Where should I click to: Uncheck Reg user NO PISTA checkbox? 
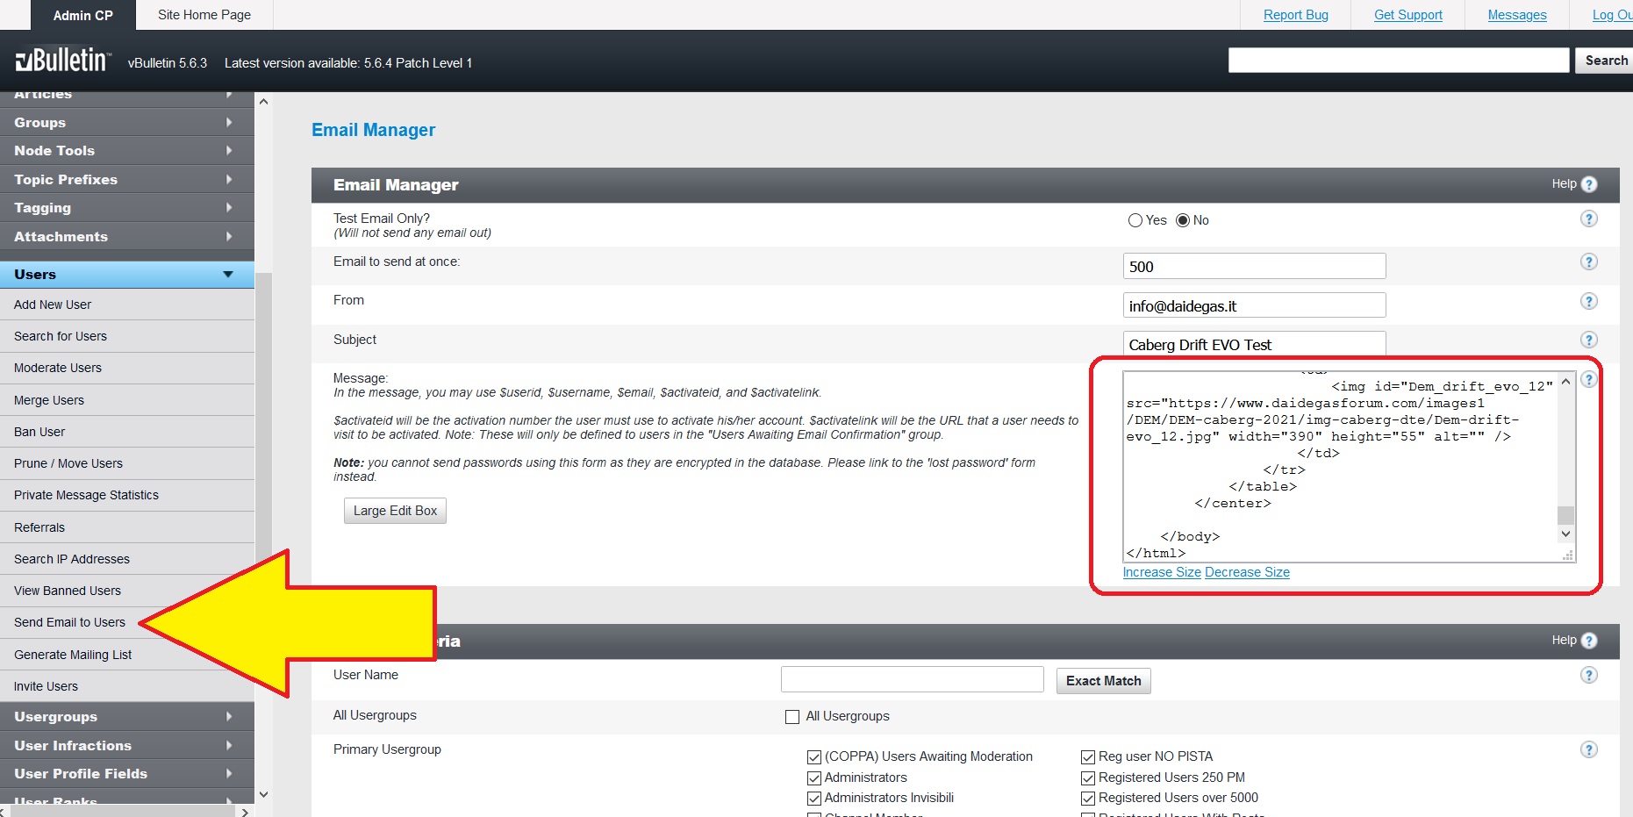point(1088,757)
